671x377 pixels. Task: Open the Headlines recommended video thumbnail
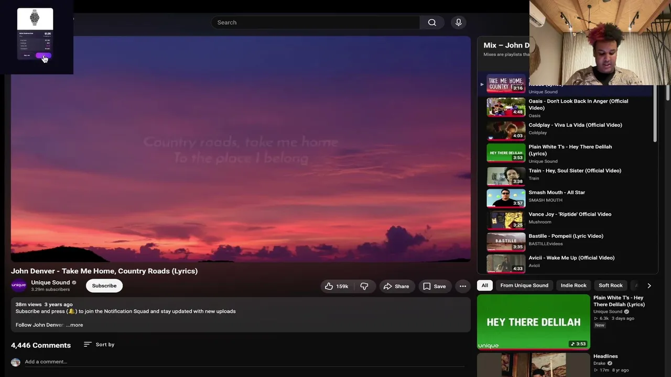[x=534, y=365]
